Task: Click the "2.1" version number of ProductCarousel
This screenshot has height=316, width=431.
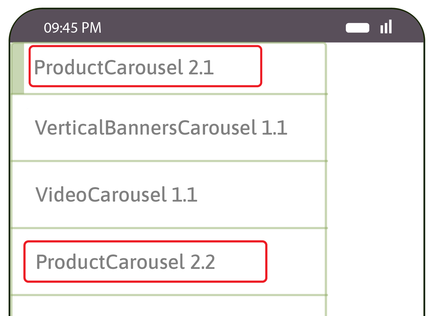Action: coord(201,67)
